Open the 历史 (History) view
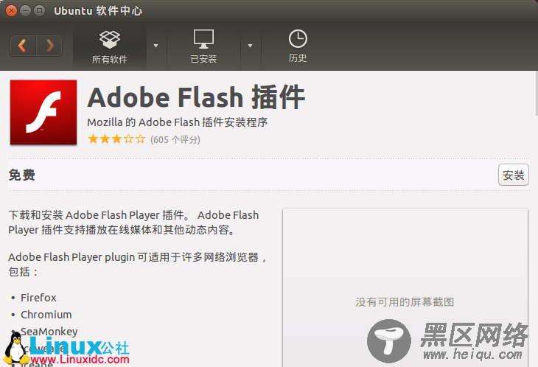 298,47
